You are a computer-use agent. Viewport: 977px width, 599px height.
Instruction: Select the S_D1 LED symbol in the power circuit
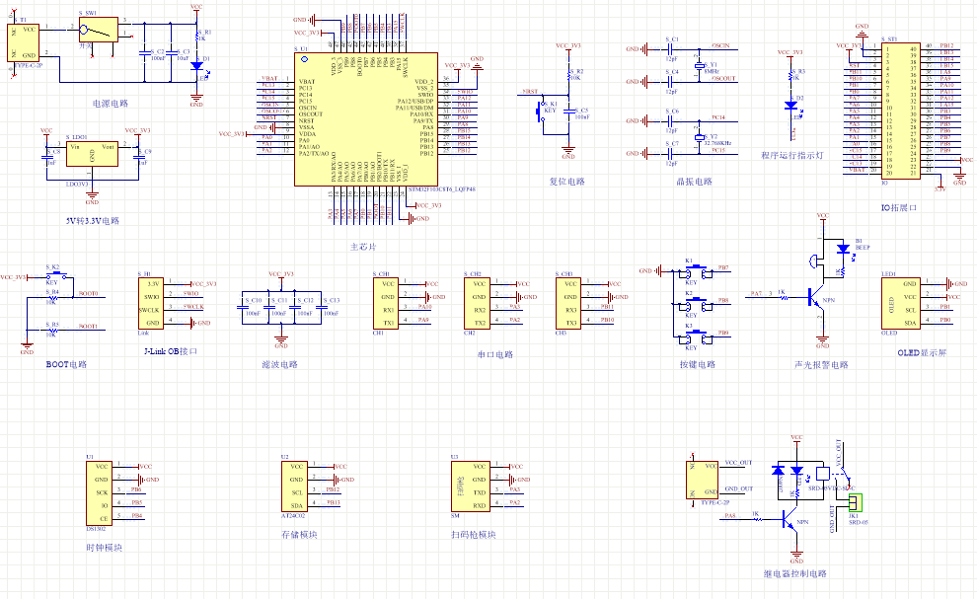click(x=197, y=65)
